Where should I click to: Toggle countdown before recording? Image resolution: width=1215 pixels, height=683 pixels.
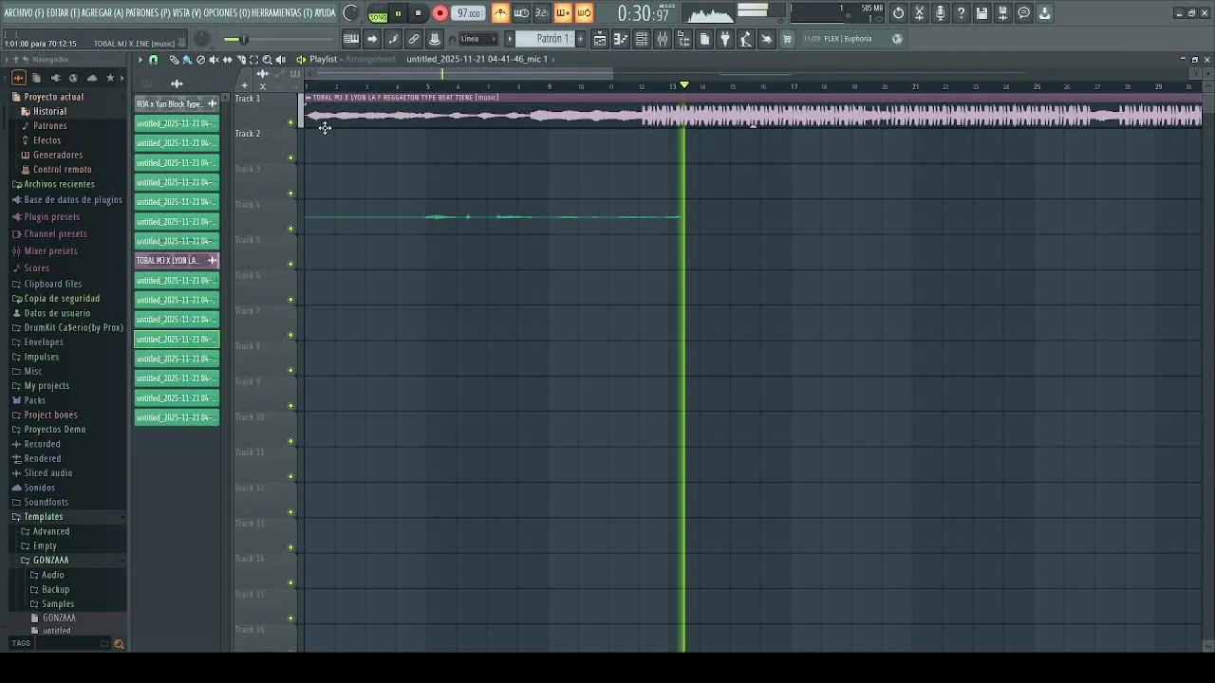tap(542, 13)
